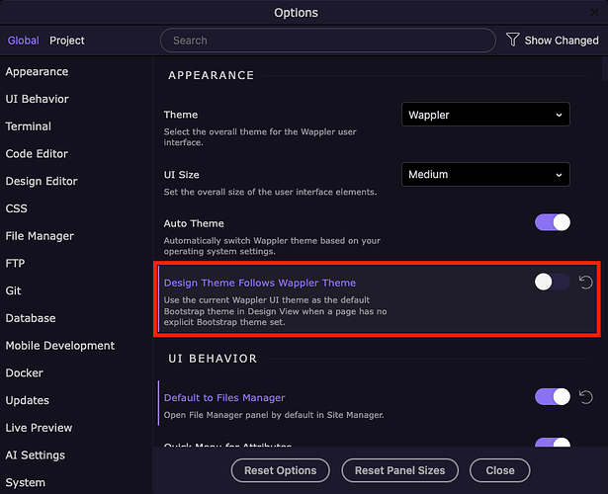Switch to the Global tab
Image resolution: width=608 pixels, height=494 pixels.
(23, 41)
